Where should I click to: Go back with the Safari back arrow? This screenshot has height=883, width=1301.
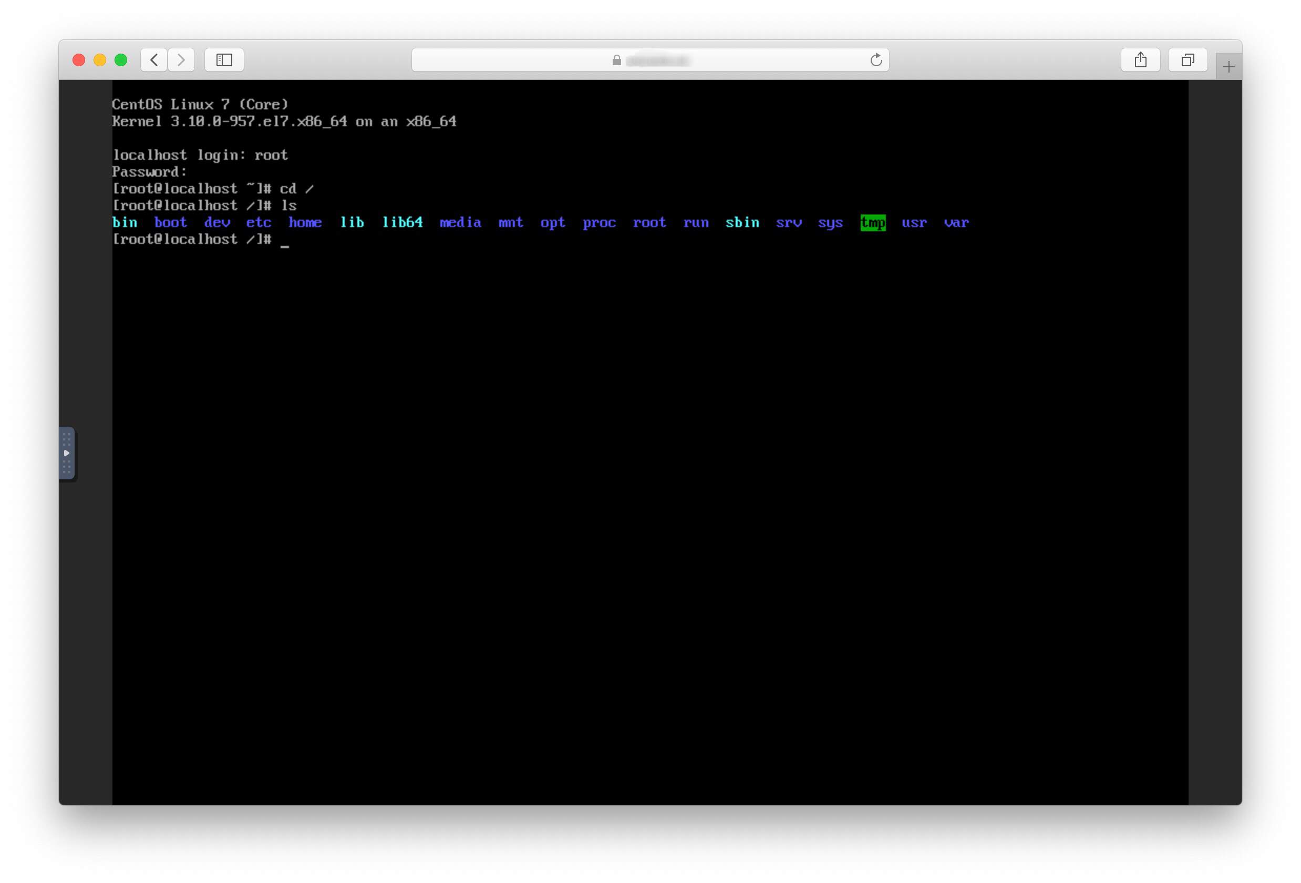(154, 60)
